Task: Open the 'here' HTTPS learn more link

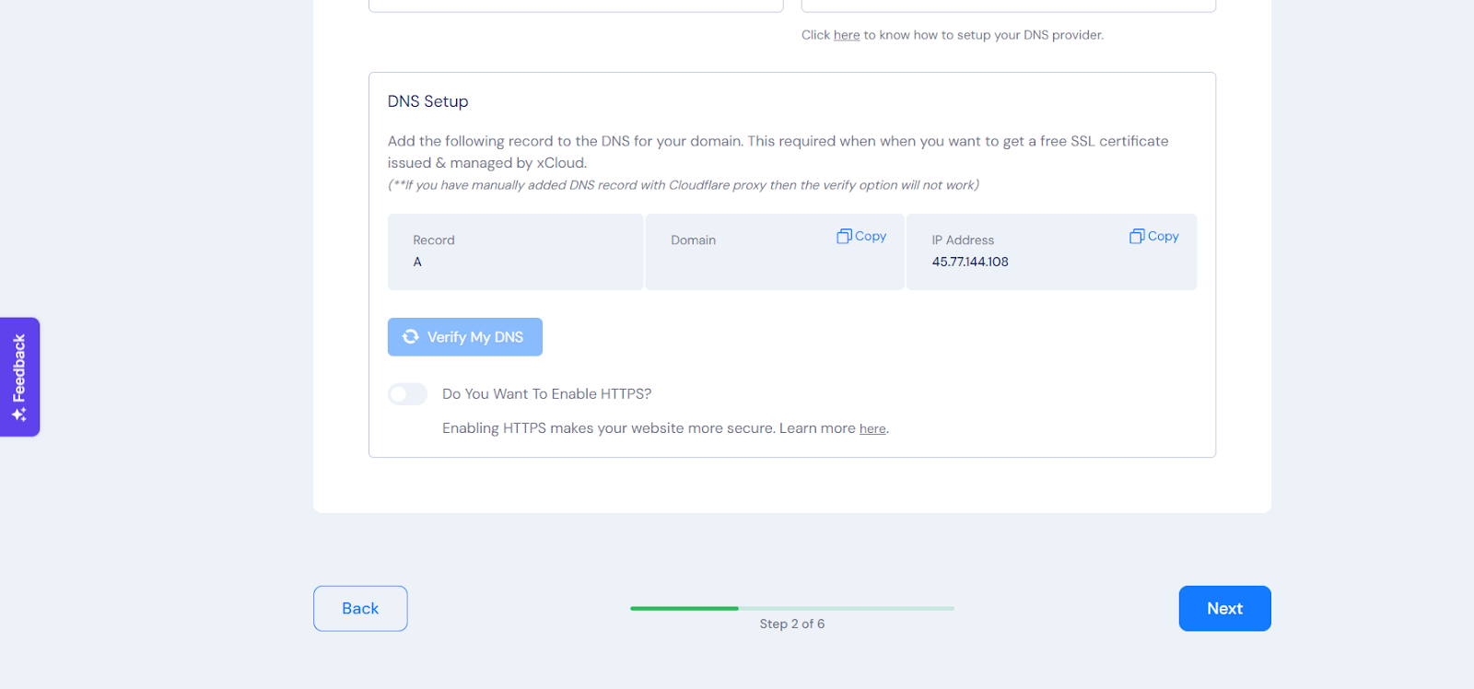Action: (x=872, y=429)
